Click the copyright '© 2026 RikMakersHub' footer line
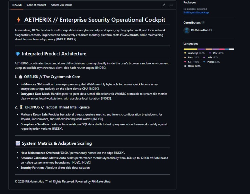The width and height of the screenshot is (250, 194). (63, 181)
